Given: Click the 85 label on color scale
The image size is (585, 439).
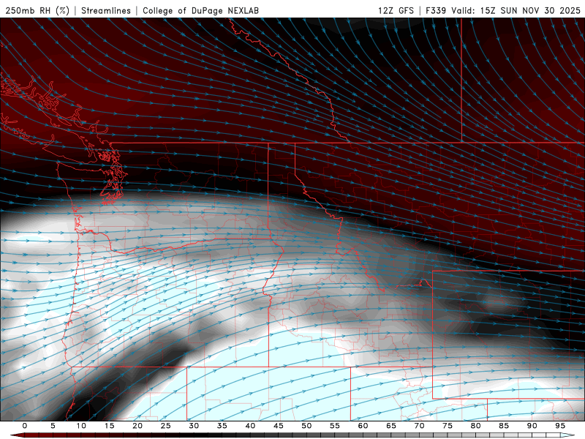Looking at the screenshot, I should 504,426.
